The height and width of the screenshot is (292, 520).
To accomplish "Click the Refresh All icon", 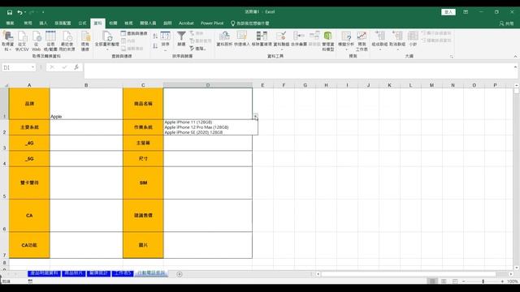I will click(x=106, y=41).
